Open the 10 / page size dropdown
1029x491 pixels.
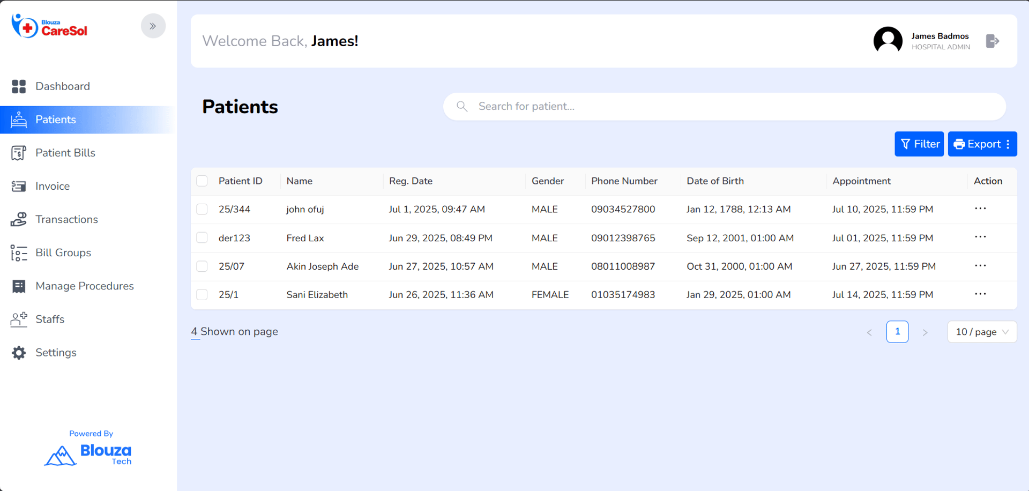click(x=982, y=332)
